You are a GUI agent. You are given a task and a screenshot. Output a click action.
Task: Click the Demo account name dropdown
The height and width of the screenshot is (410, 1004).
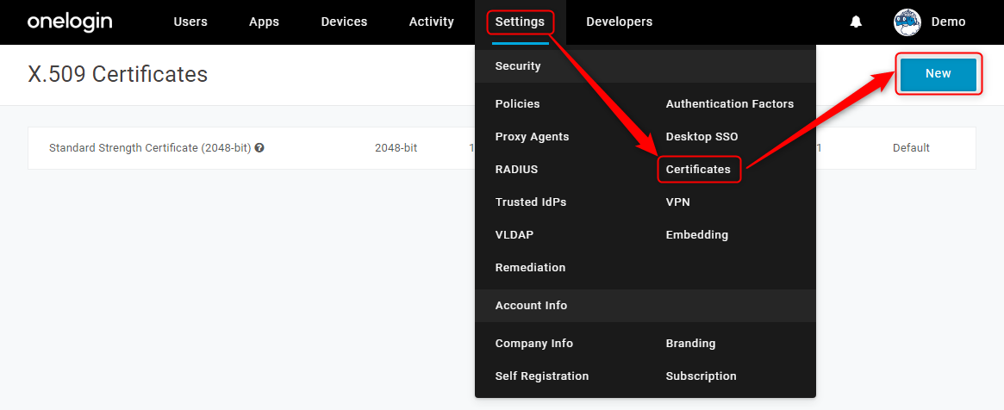(948, 22)
